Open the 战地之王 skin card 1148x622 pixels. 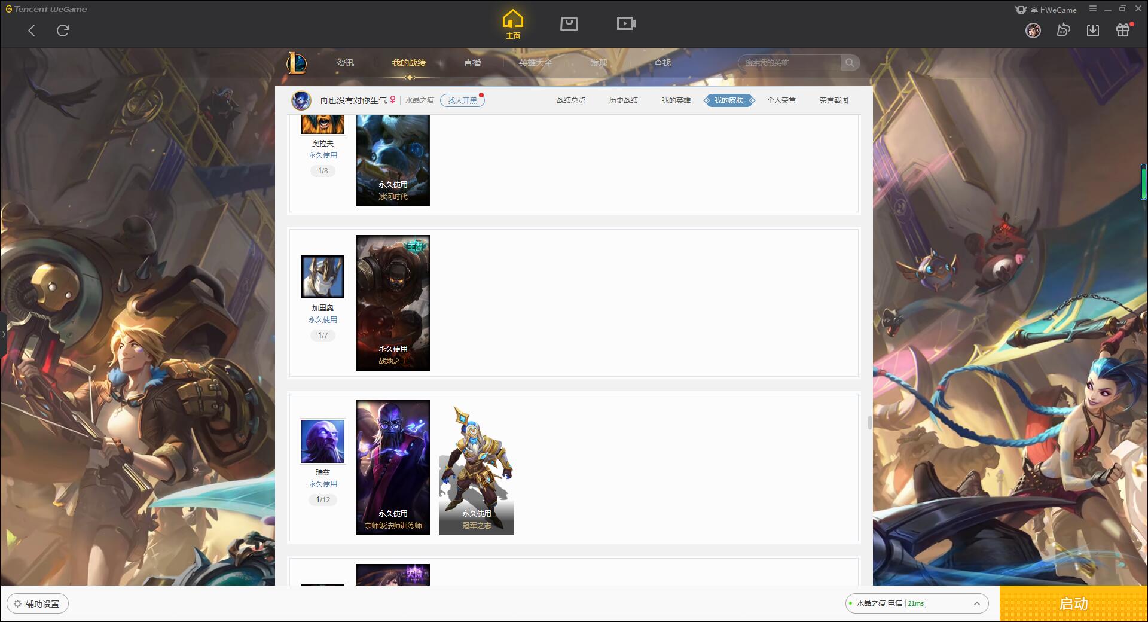(393, 303)
